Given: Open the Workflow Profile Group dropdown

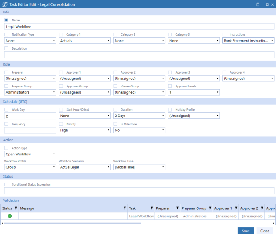Looking at the screenshot, I should coord(30,167).
